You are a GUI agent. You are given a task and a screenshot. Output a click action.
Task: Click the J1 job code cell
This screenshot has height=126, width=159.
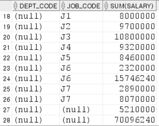point(81,16)
